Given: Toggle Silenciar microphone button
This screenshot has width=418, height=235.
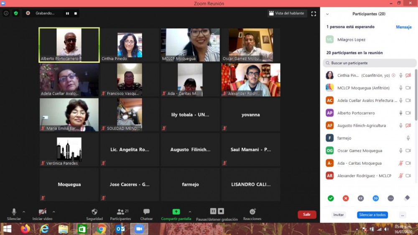Looking at the screenshot, I should coord(14,212).
